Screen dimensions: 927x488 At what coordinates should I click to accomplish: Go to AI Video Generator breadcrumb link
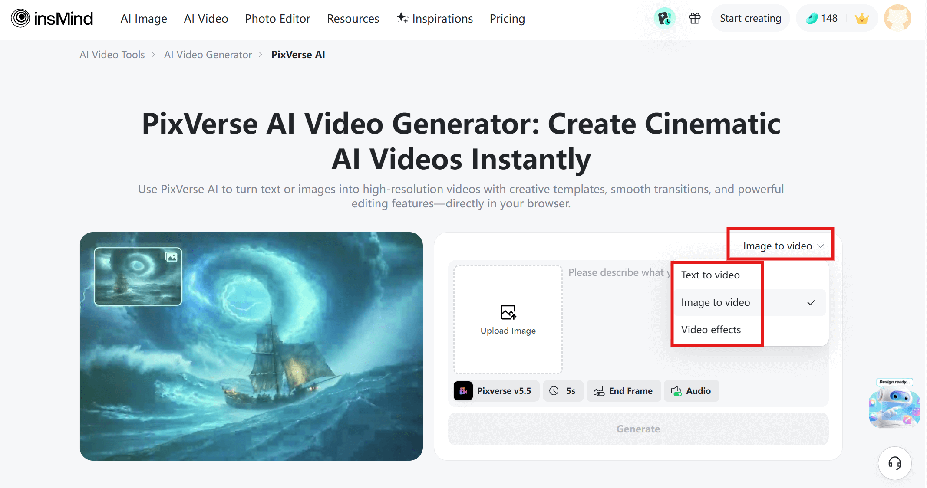208,55
